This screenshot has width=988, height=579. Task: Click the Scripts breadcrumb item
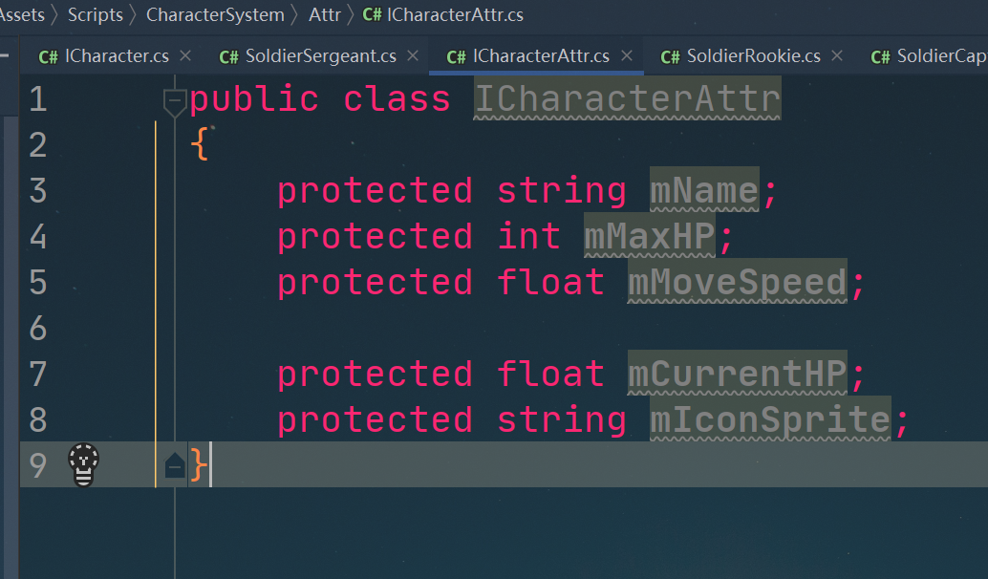tap(96, 15)
